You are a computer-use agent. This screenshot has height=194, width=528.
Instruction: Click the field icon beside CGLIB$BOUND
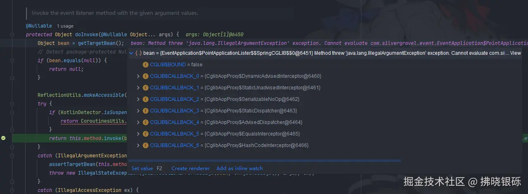(145, 65)
